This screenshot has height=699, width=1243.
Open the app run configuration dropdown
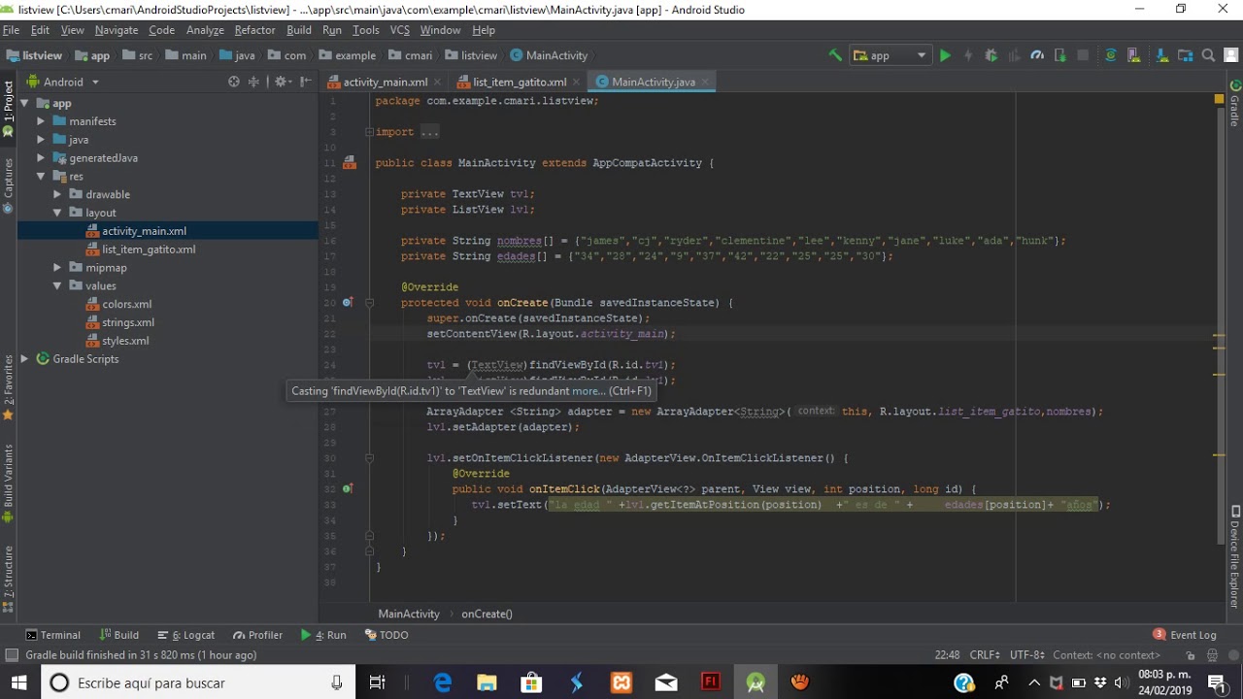point(890,55)
